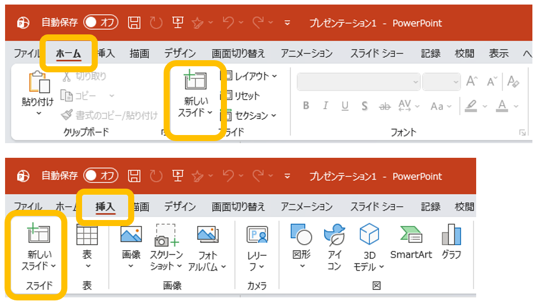Click the 画像 (Image) insert icon
The width and height of the screenshot is (540, 308).
[x=131, y=235]
